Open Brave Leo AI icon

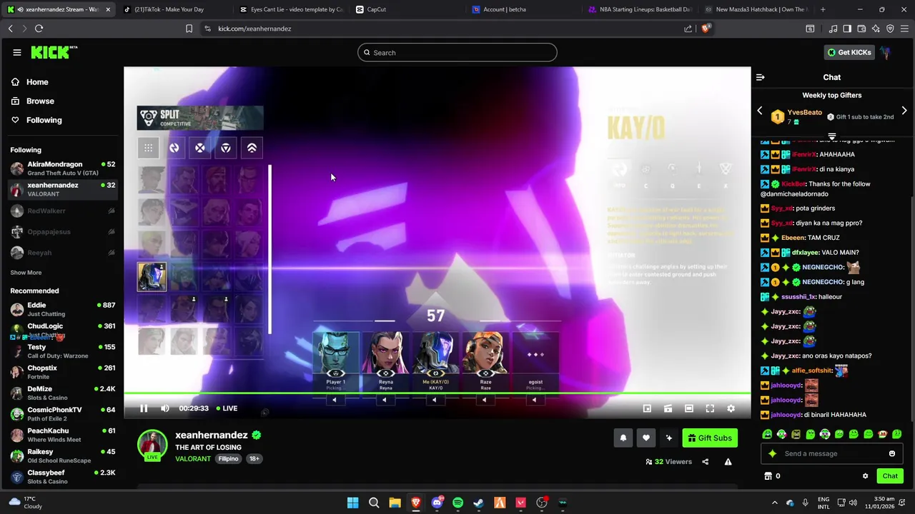tap(876, 29)
